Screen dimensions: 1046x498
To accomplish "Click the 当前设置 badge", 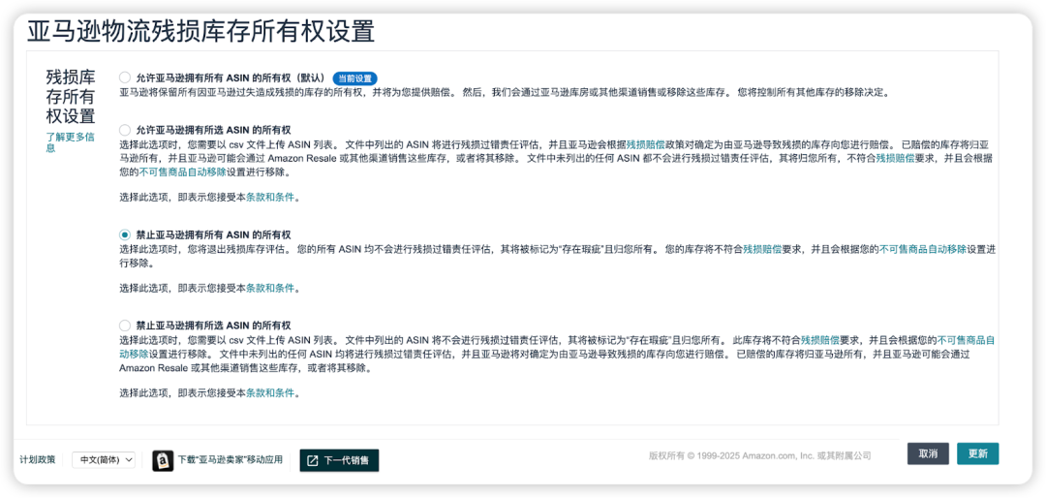I will [354, 78].
